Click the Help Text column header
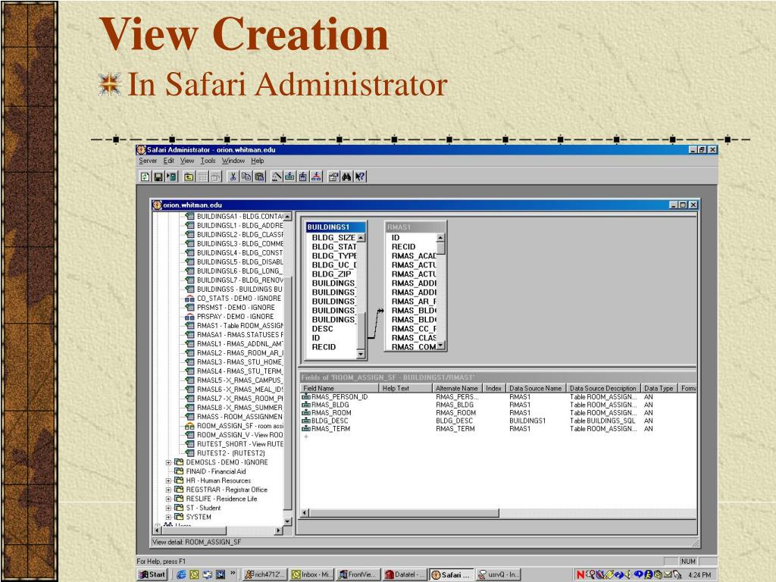The height and width of the screenshot is (582, 776). (x=405, y=389)
